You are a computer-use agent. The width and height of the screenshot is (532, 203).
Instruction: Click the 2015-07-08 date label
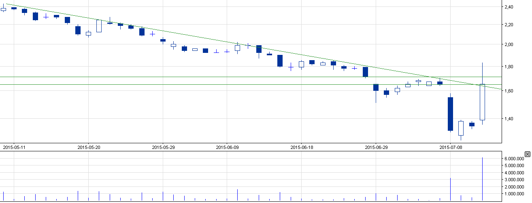tap(451, 147)
